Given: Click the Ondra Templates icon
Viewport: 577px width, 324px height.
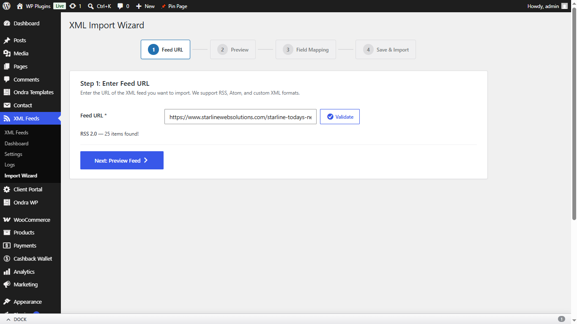Looking at the screenshot, I should (7, 92).
